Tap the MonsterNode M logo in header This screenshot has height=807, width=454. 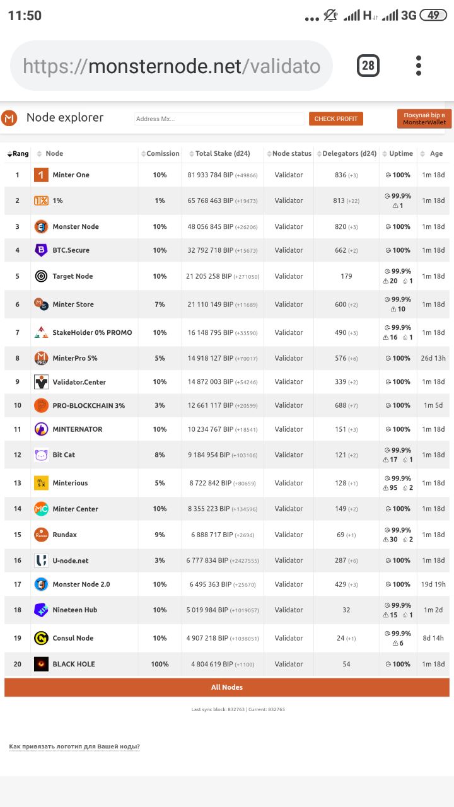click(x=9, y=118)
